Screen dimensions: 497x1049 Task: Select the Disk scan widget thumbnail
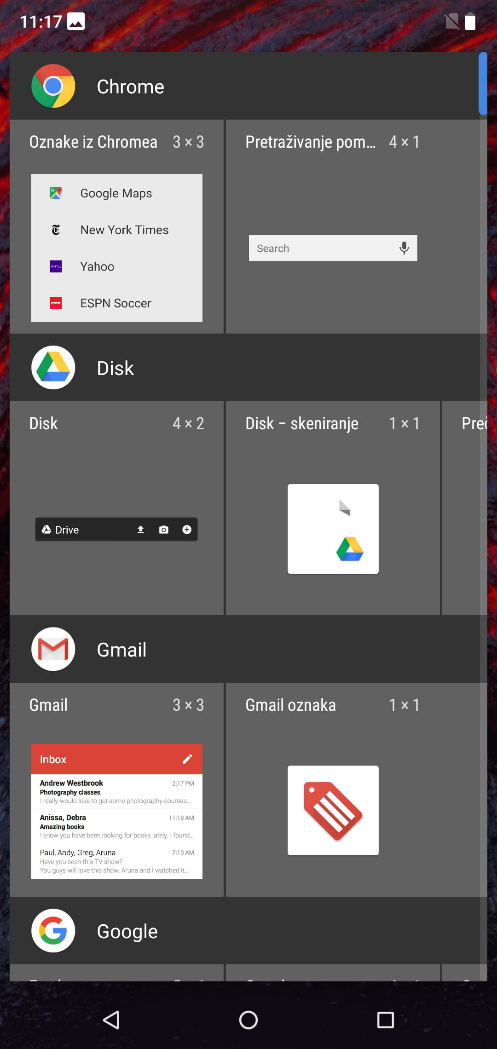pyautogui.click(x=333, y=529)
